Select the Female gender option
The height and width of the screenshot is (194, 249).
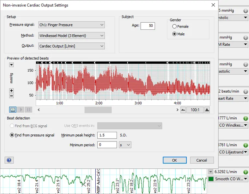pyautogui.click(x=175, y=27)
